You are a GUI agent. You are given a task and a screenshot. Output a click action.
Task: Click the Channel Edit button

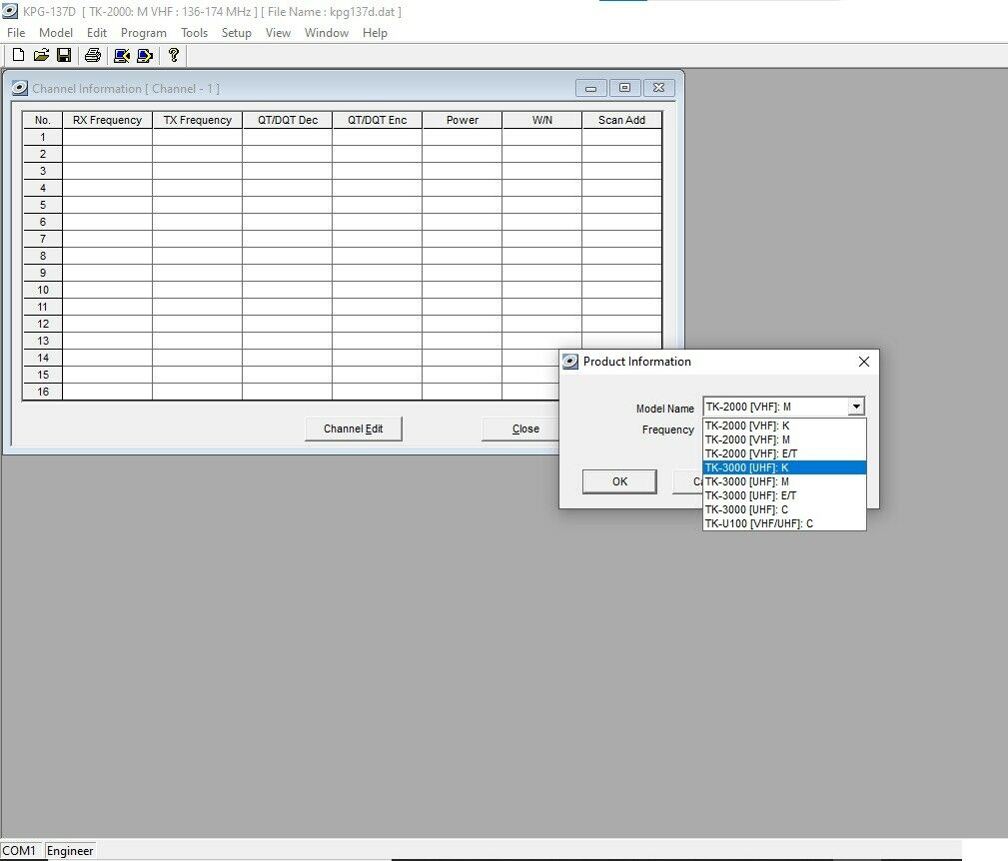click(354, 429)
